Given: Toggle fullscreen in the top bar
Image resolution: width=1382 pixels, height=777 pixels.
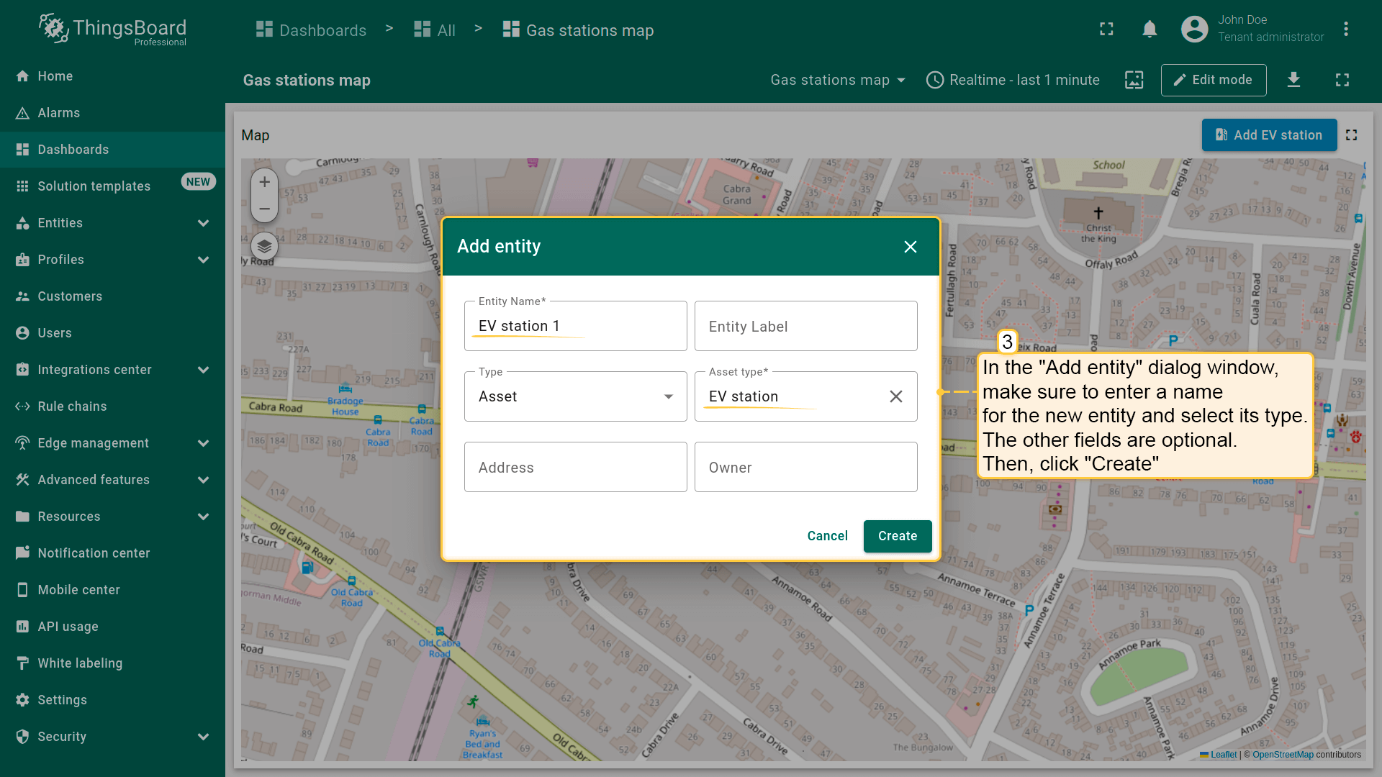Looking at the screenshot, I should tap(1106, 29).
